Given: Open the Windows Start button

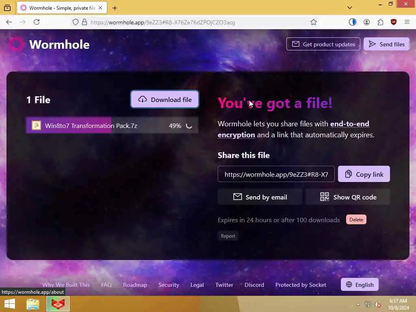Looking at the screenshot, I should pyautogui.click(x=10, y=304).
